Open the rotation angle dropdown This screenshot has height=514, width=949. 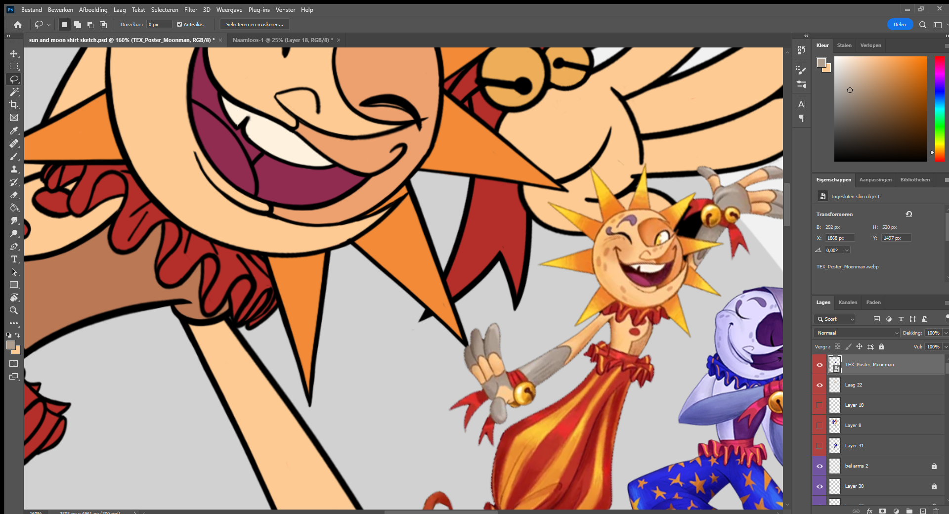click(847, 251)
